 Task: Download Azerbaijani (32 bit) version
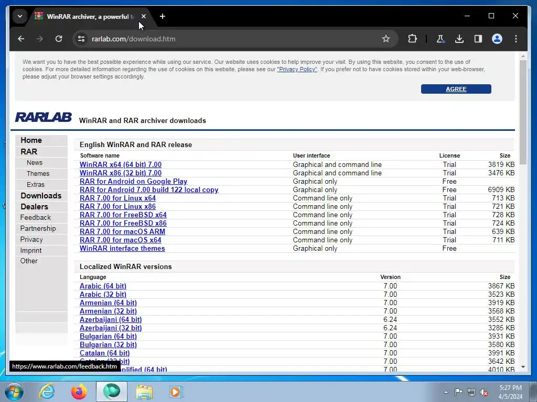(111, 328)
